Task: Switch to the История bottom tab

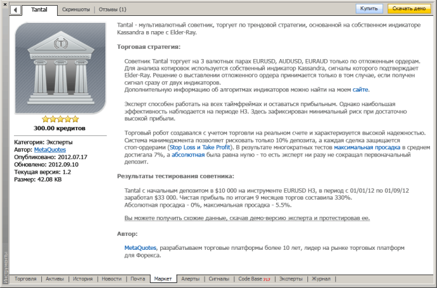Action: click(83, 279)
